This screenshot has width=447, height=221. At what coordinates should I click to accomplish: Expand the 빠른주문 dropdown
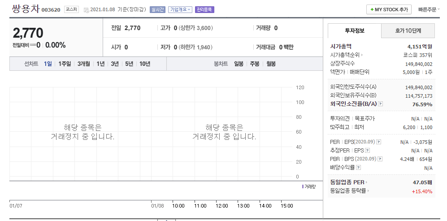coord(429,9)
